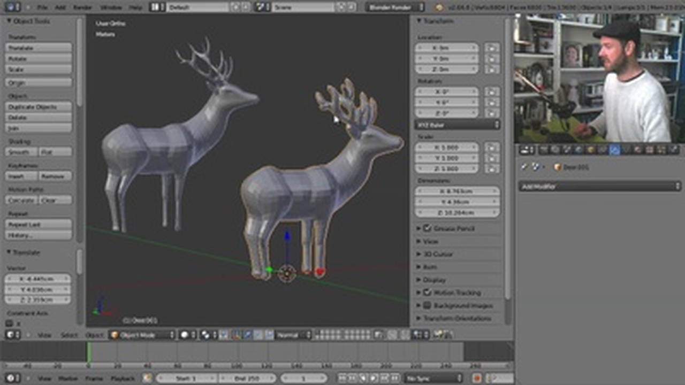Open the File menu
This screenshot has width=685, height=385.
pyautogui.click(x=42, y=7)
